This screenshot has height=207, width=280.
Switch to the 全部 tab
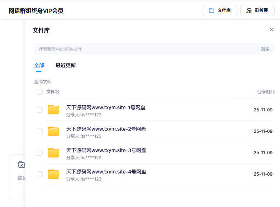tap(39, 65)
